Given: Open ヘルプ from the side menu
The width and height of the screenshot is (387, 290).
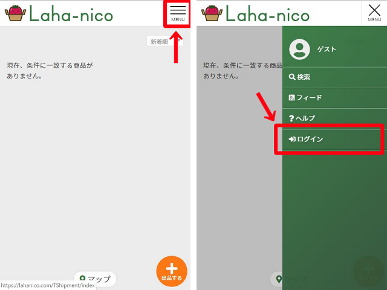Looking at the screenshot, I should (x=334, y=118).
